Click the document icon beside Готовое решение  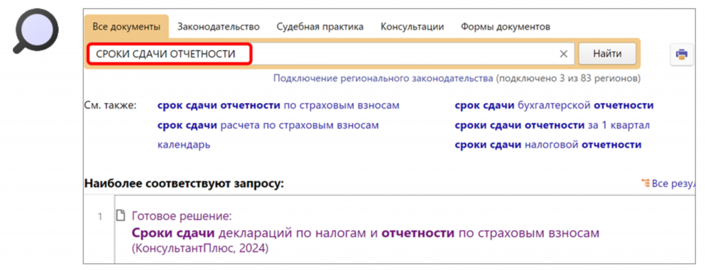(x=120, y=215)
